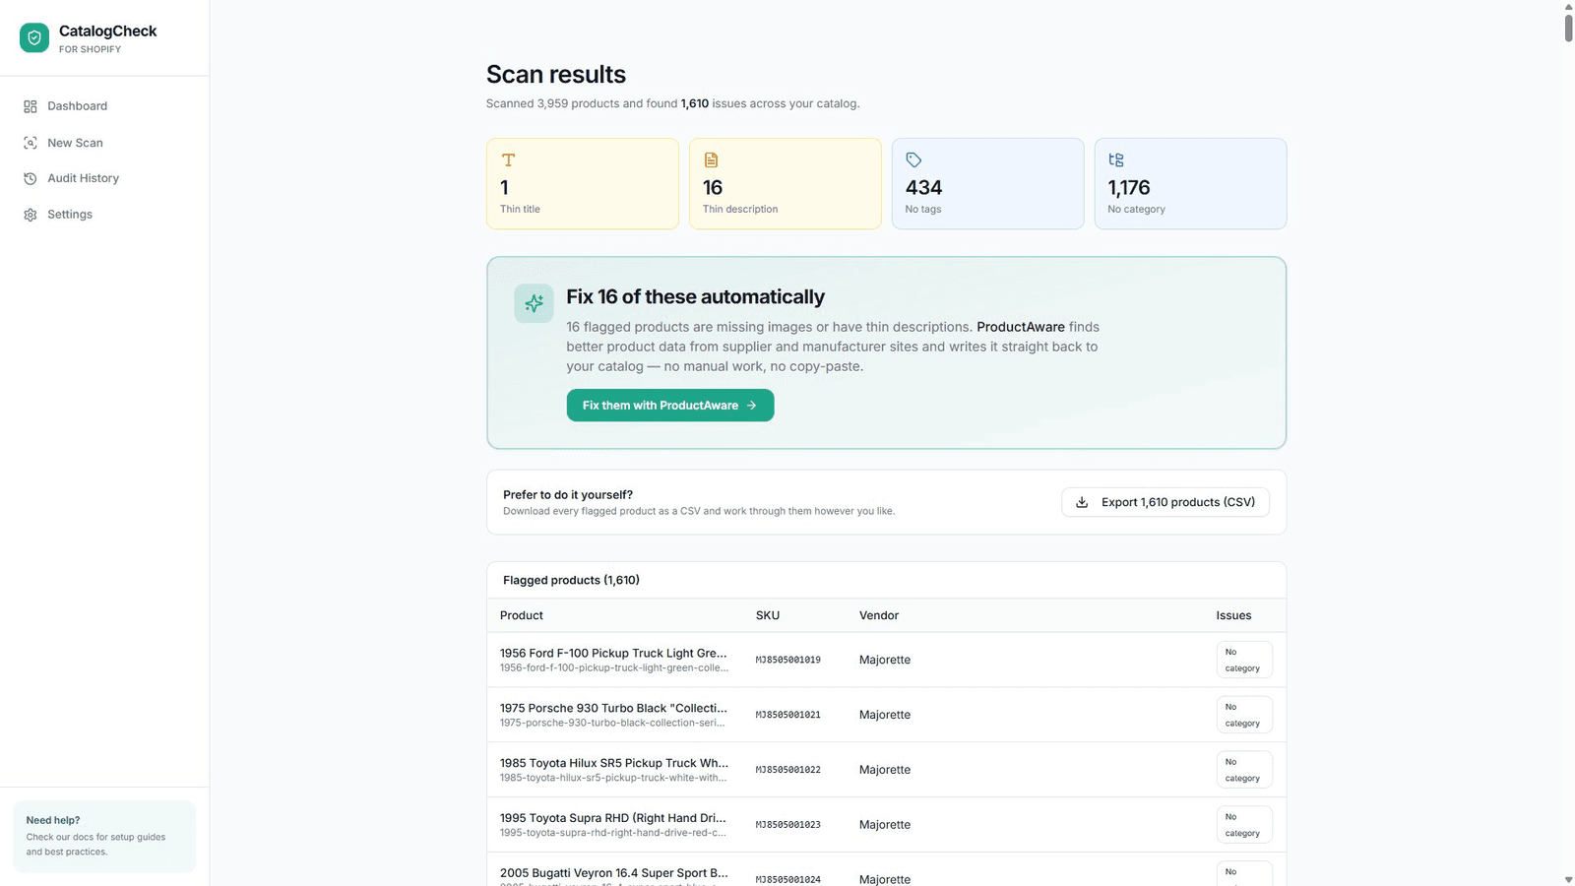The height and width of the screenshot is (886, 1575).
Task: Click the Audit History clock icon
Action: point(31,178)
